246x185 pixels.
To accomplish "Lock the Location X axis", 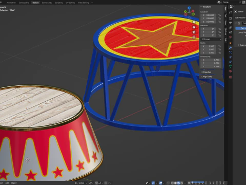I will coord(220,15).
